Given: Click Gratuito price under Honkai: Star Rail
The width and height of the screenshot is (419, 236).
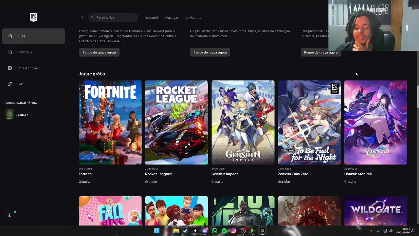Looking at the screenshot, I should coord(350,182).
